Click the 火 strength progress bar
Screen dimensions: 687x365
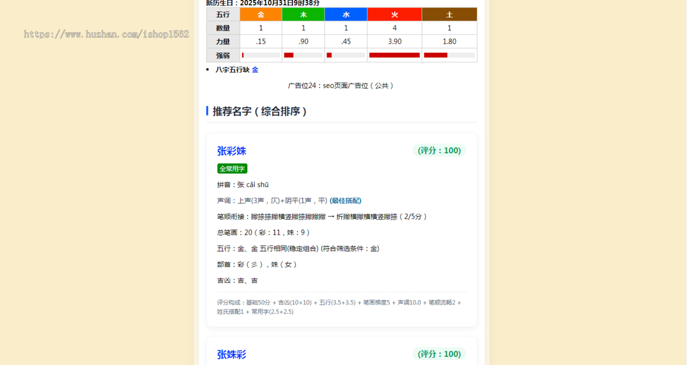click(x=394, y=55)
